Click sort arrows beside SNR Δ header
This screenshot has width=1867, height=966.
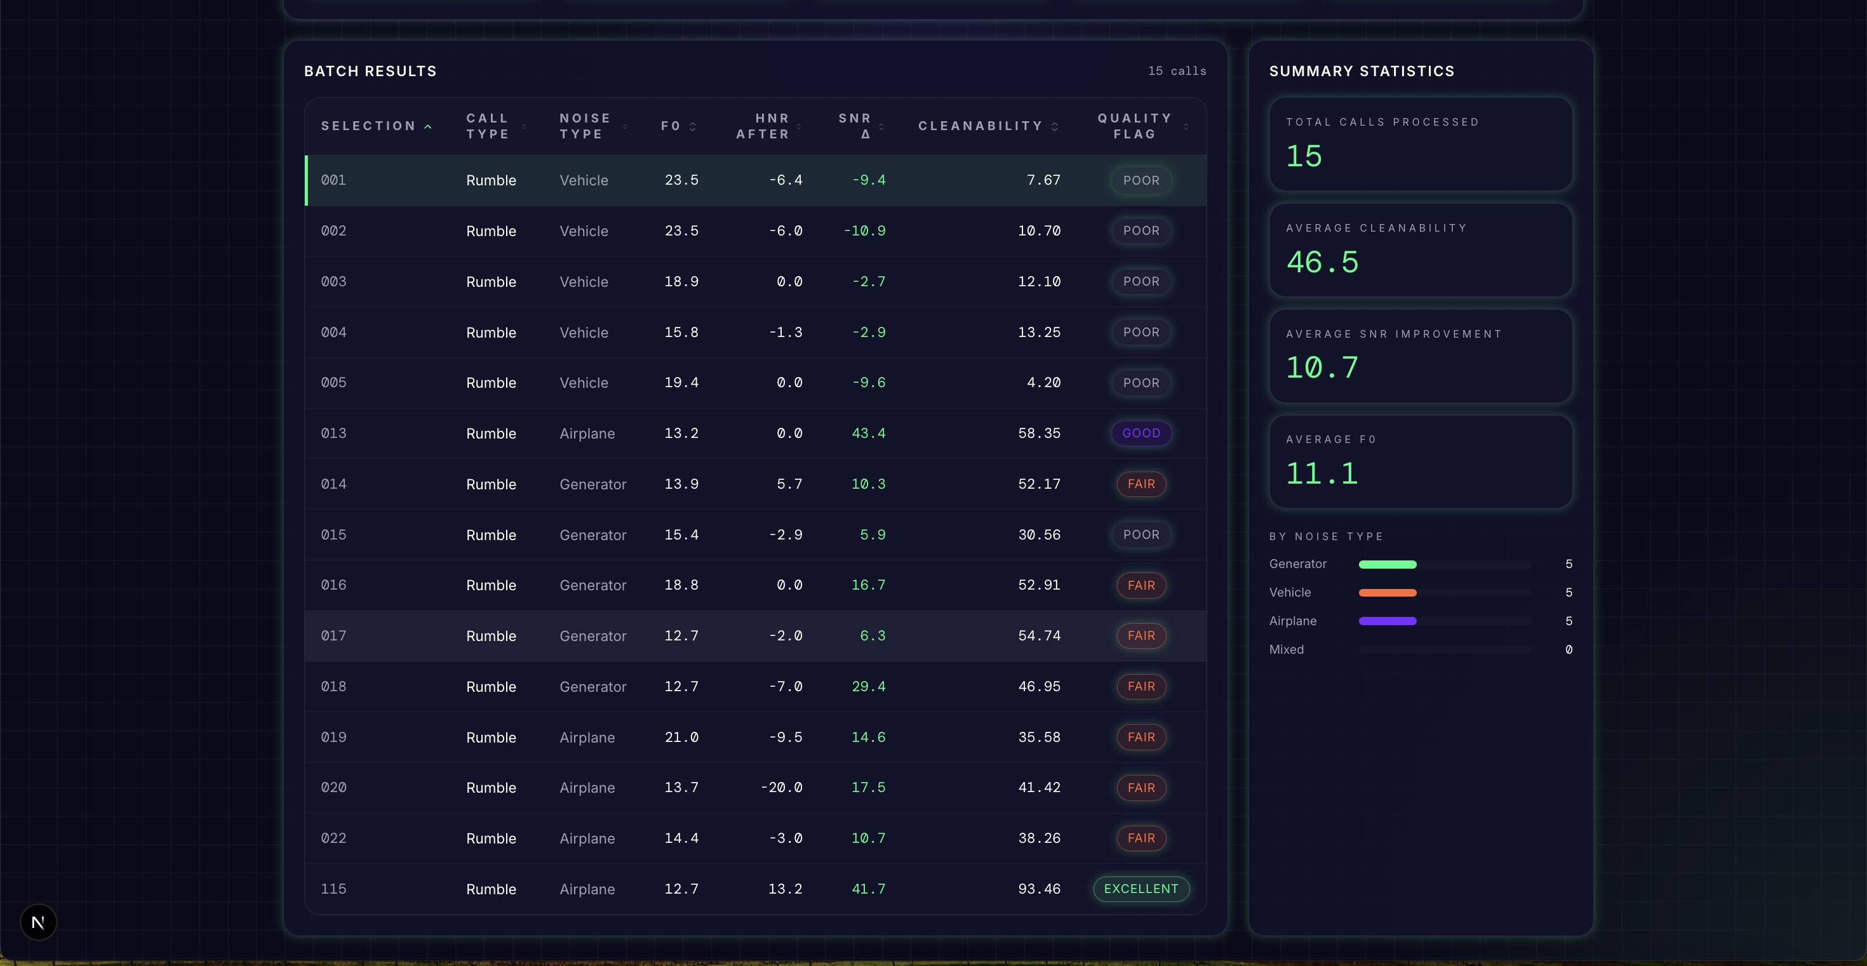[881, 127]
